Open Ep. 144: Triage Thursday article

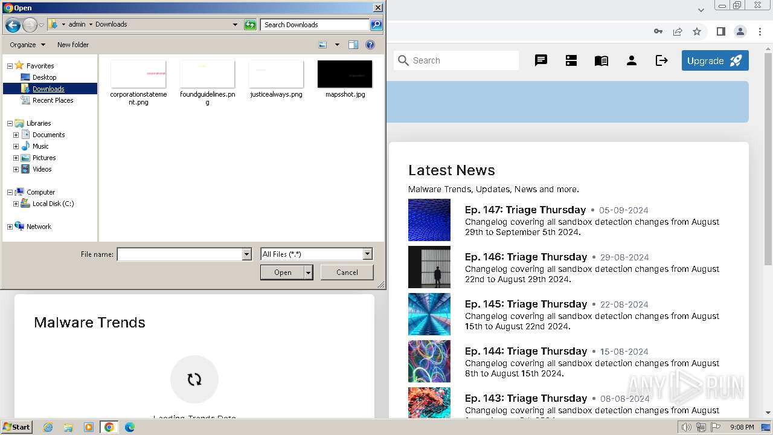[x=526, y=351]
